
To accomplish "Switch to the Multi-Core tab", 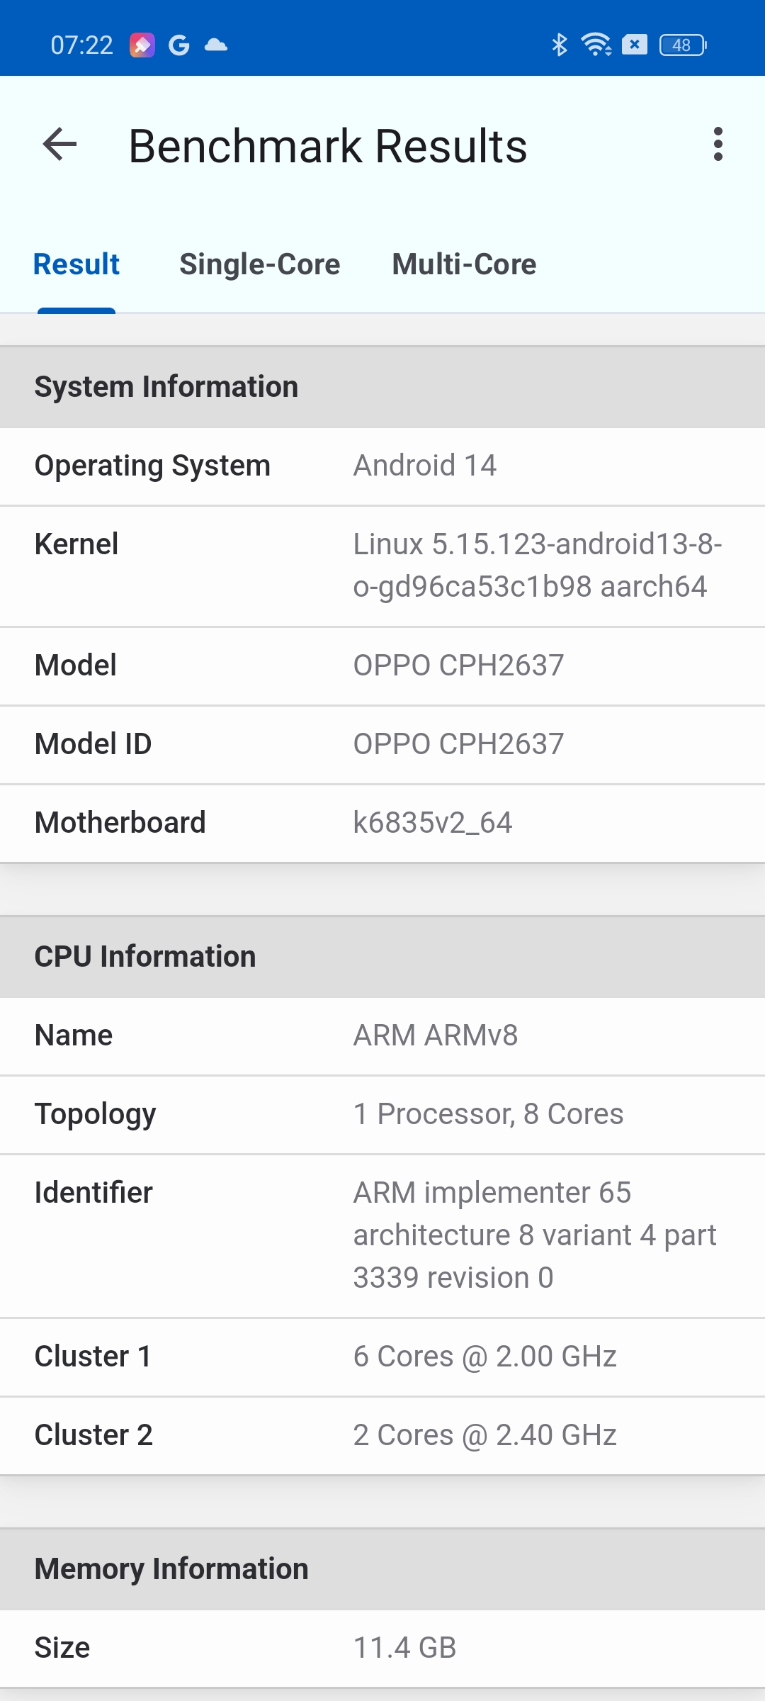I will click(465, 264).
